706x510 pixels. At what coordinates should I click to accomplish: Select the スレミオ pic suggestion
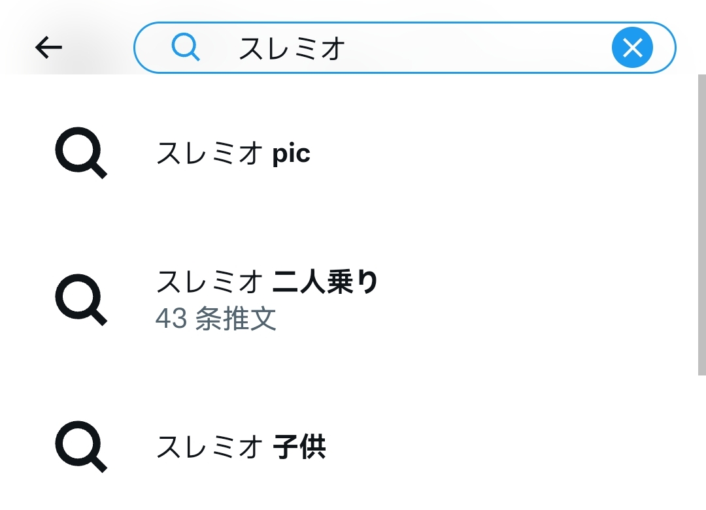[x=349, y=153]
